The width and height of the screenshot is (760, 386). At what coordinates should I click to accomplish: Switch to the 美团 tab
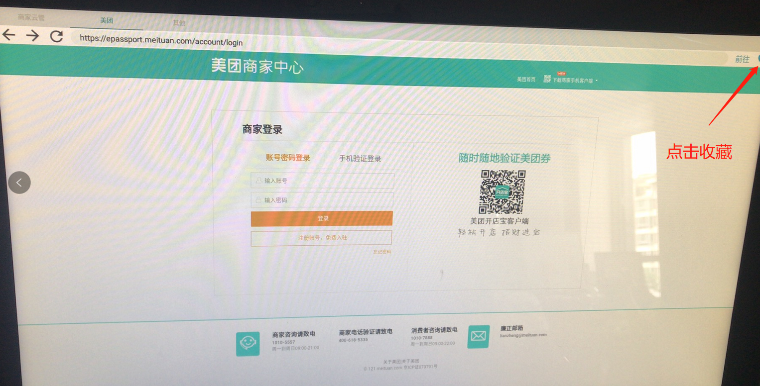(x=107, y=20)
